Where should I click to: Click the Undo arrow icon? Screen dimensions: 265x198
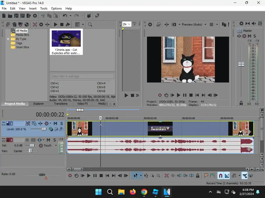point(65,16)
